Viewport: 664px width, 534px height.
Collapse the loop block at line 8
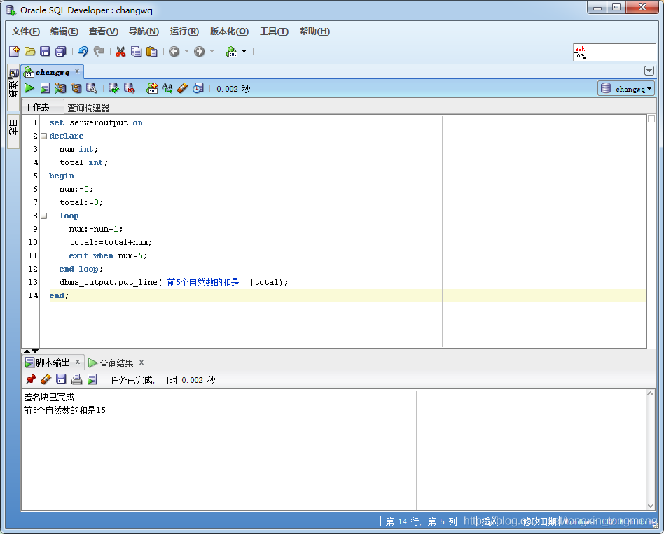click(43, 216)
